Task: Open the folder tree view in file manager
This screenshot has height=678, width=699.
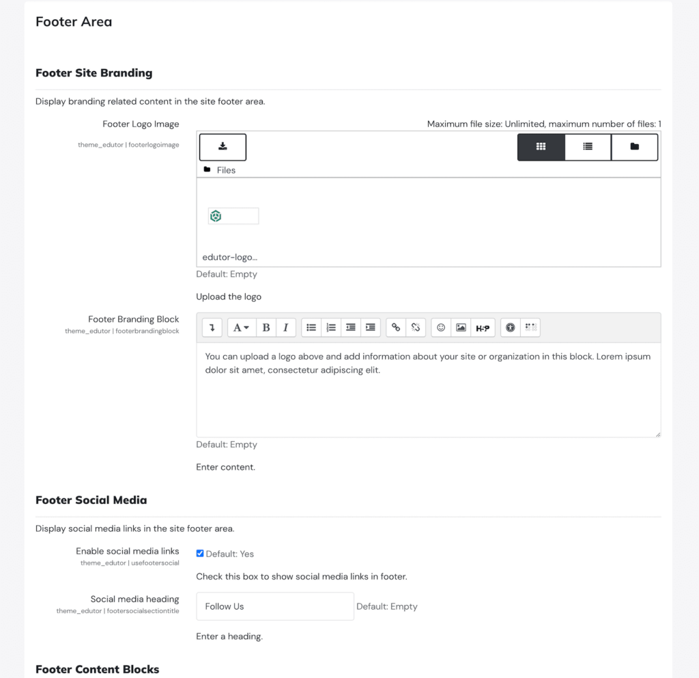Action: 634,146
